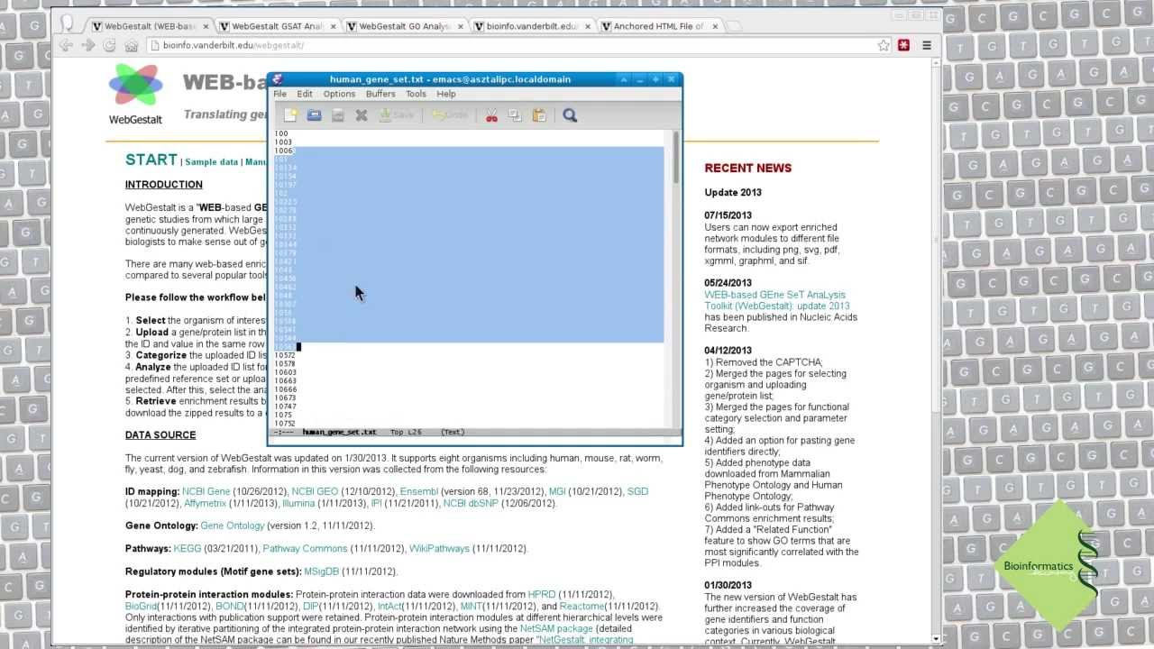Open the Edit menu in emacs
Screen dimensions: 1154x649
click(x=305, y=94)
